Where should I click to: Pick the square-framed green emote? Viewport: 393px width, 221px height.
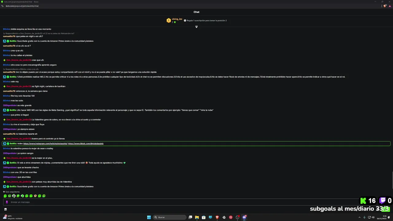(10, 196)
